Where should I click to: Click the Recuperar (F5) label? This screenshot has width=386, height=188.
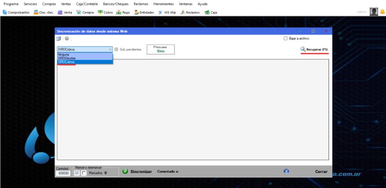click(317, 50)
